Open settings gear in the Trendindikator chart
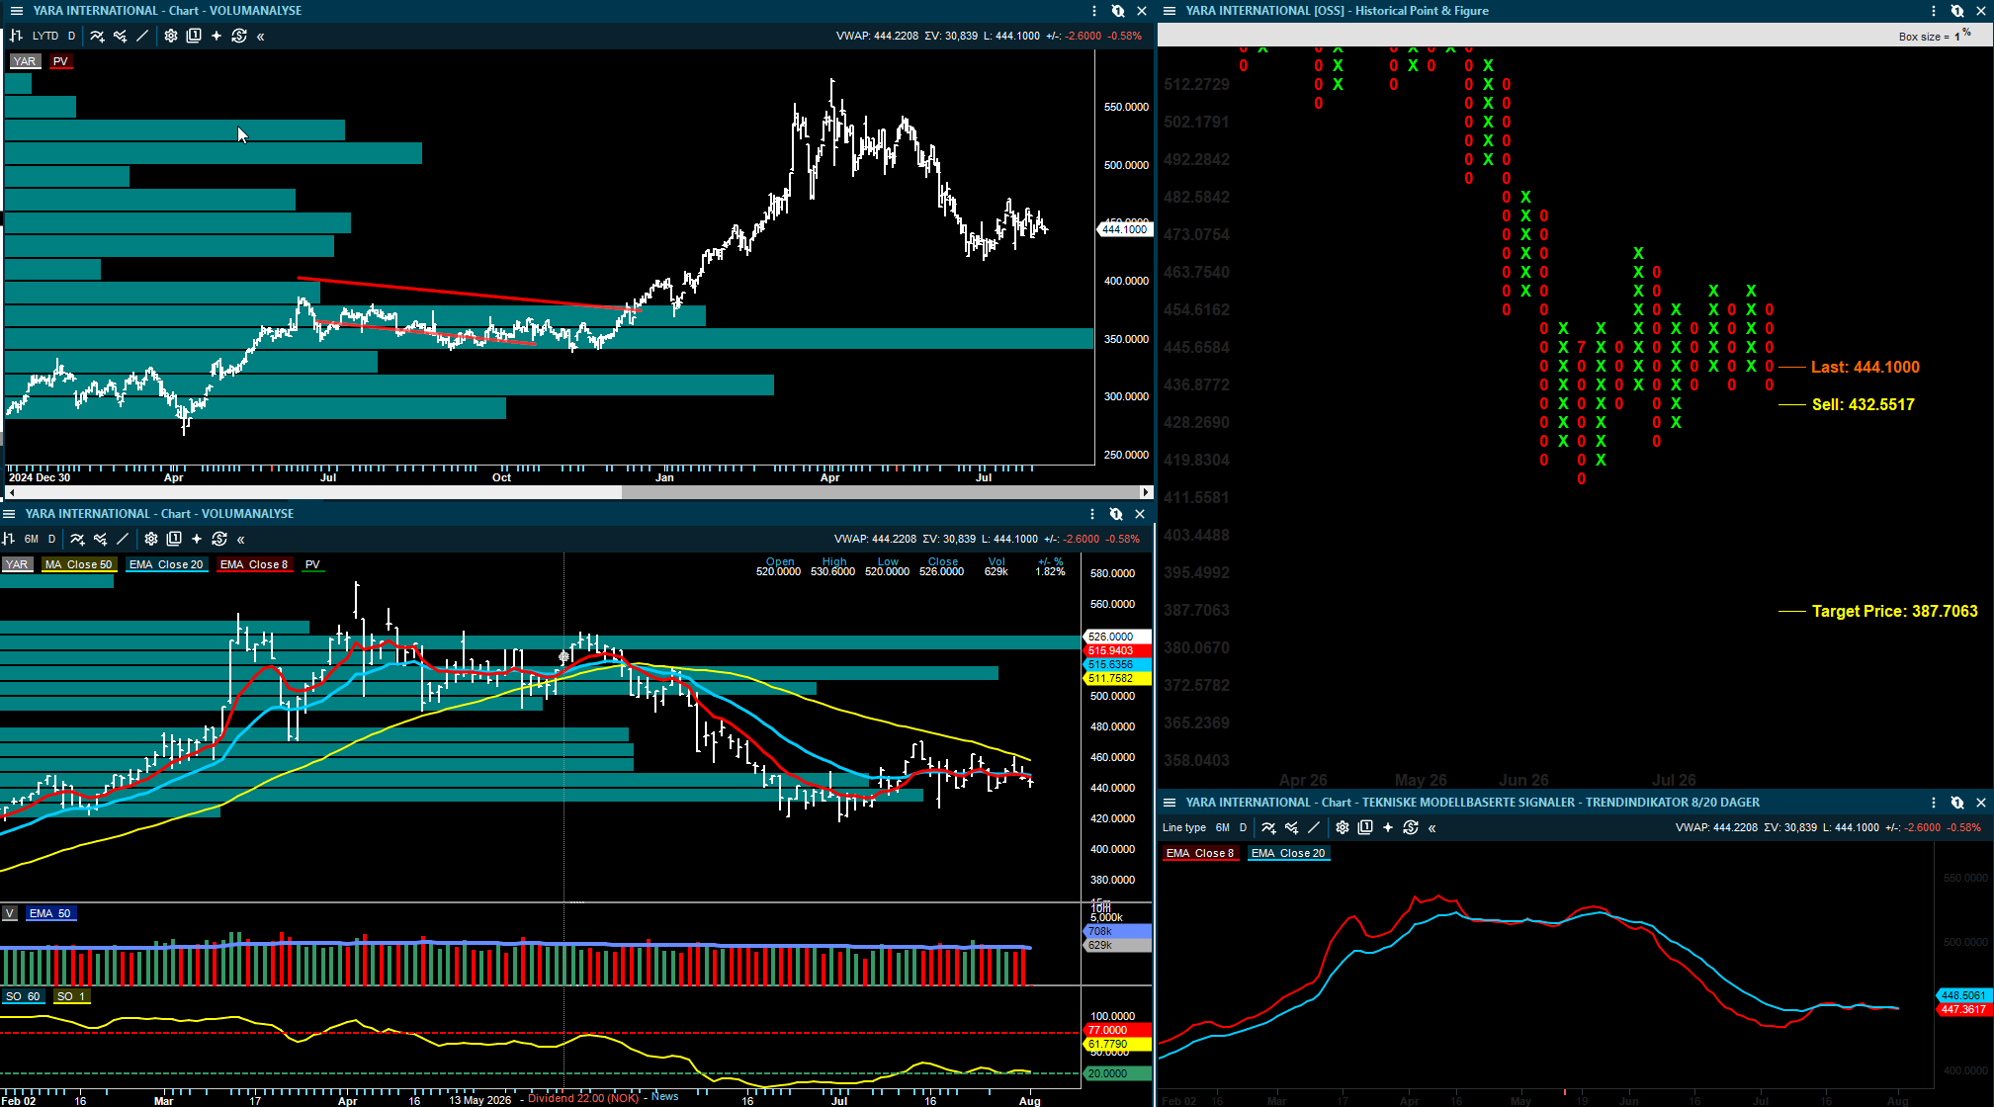This screenshot has width=1994, height=1107. pos(1343,827)
